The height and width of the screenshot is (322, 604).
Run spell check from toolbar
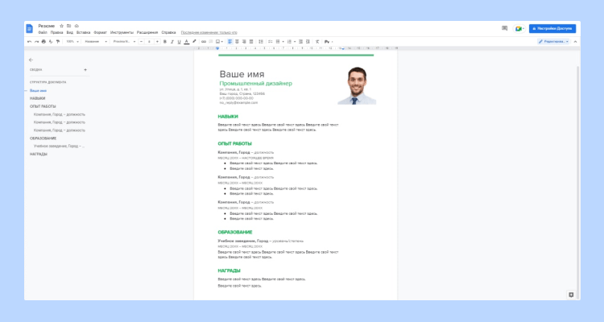[x=51, y=42]
